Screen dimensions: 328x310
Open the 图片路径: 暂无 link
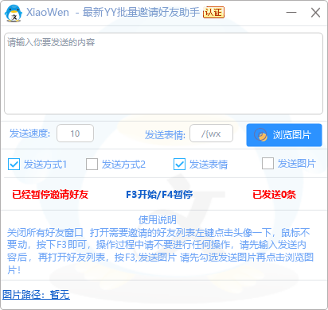[36, 295]
